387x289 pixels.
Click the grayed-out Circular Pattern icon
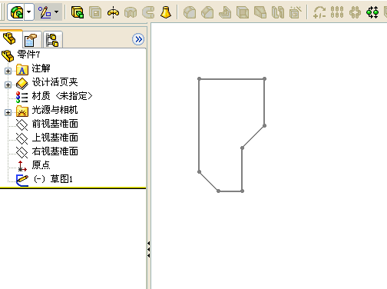coord(355,12)
